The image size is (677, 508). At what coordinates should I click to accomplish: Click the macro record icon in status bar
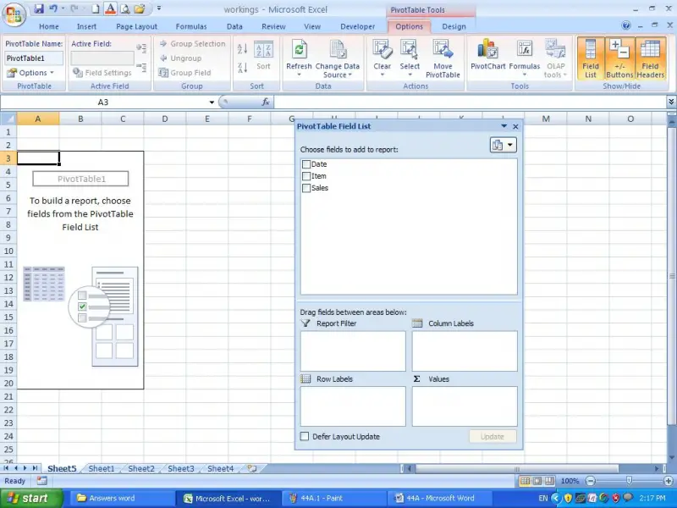41,480
